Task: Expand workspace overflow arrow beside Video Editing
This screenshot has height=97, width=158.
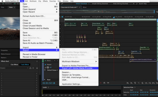Action: click(x=134, y=4)
